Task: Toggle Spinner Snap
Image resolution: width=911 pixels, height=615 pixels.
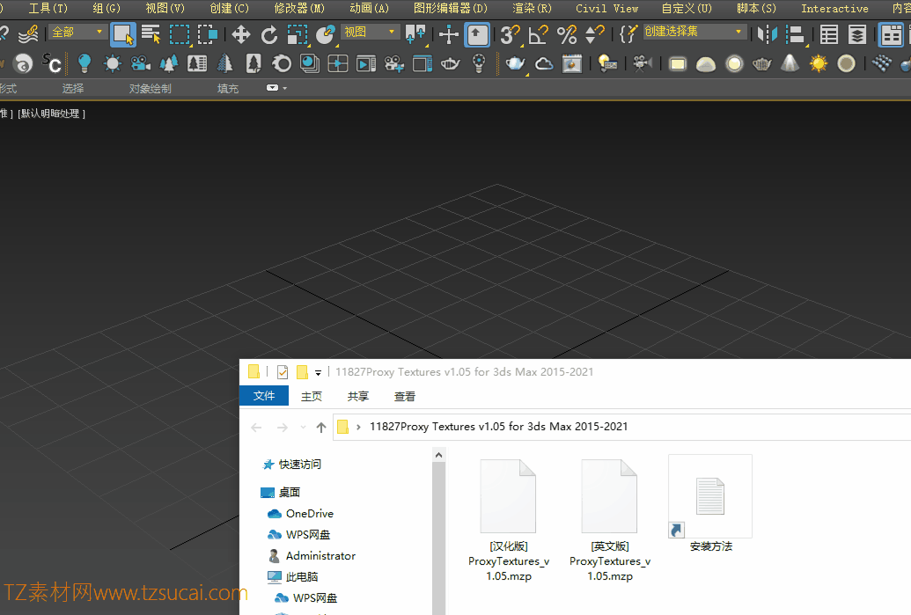Action: [x=595, y=34]
